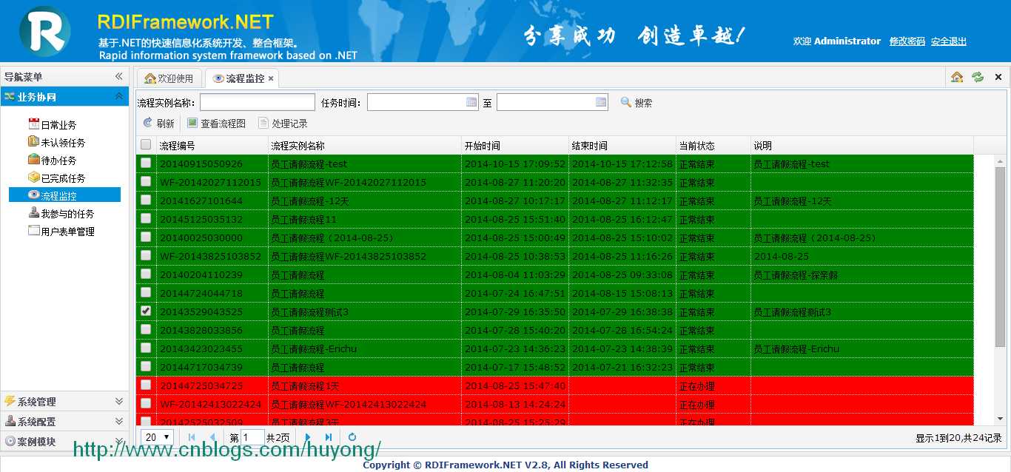Switch to the 欢迎使用 tab
The width and height of the screenshot is (1011, 472).
(x=169, y=78)
